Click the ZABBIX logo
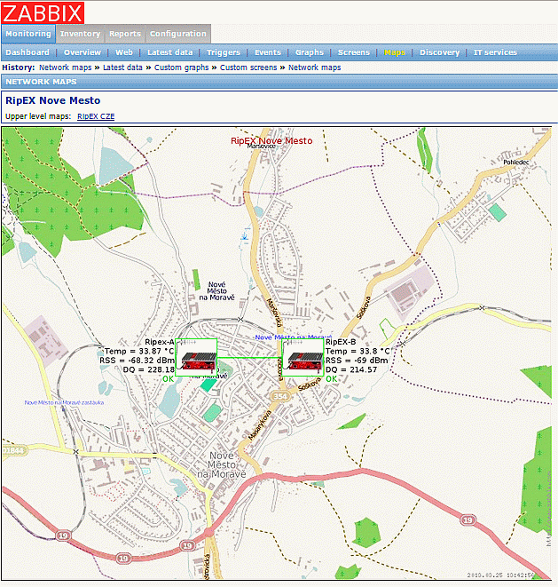 tap(43, 12)
